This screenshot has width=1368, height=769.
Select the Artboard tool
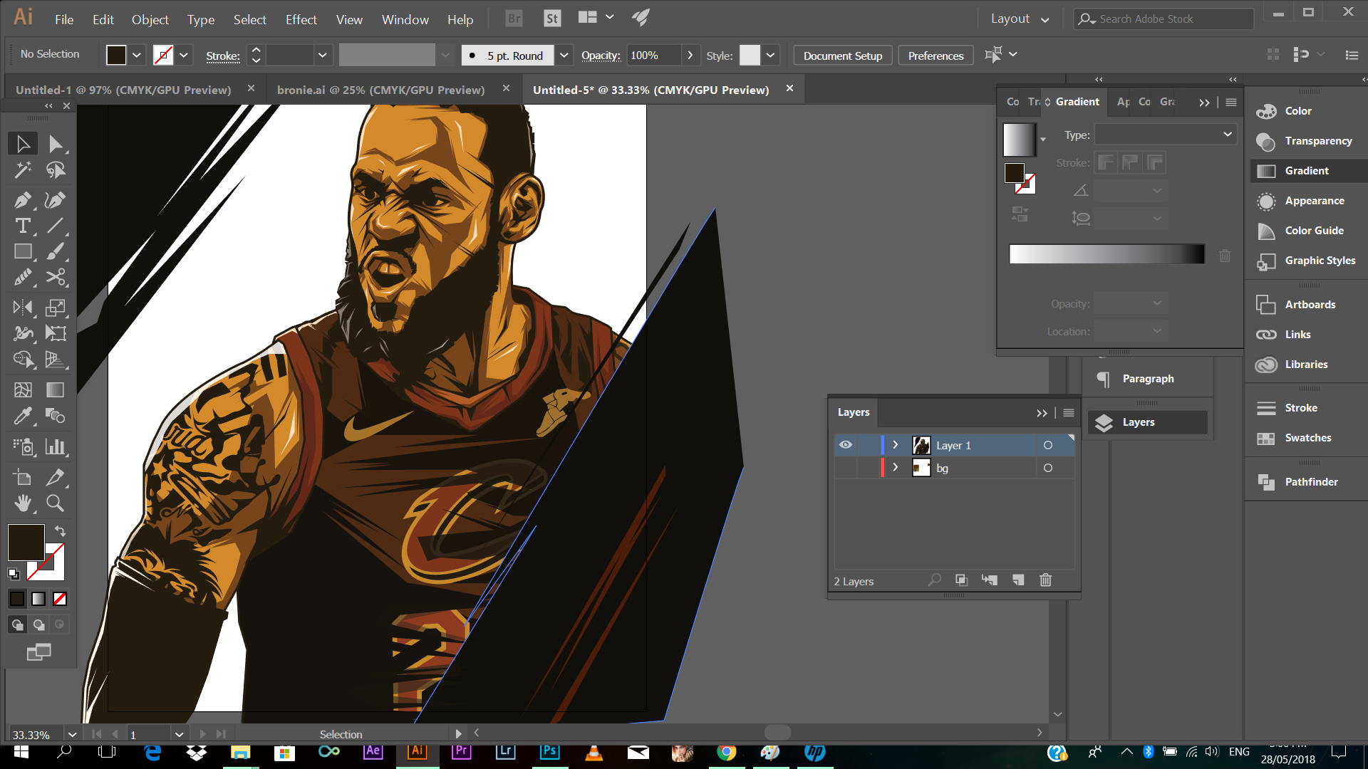(x=23, y=478)
